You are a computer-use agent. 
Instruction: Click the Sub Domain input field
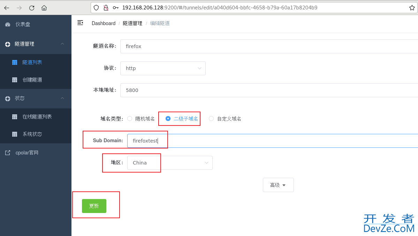click(272, 141)
